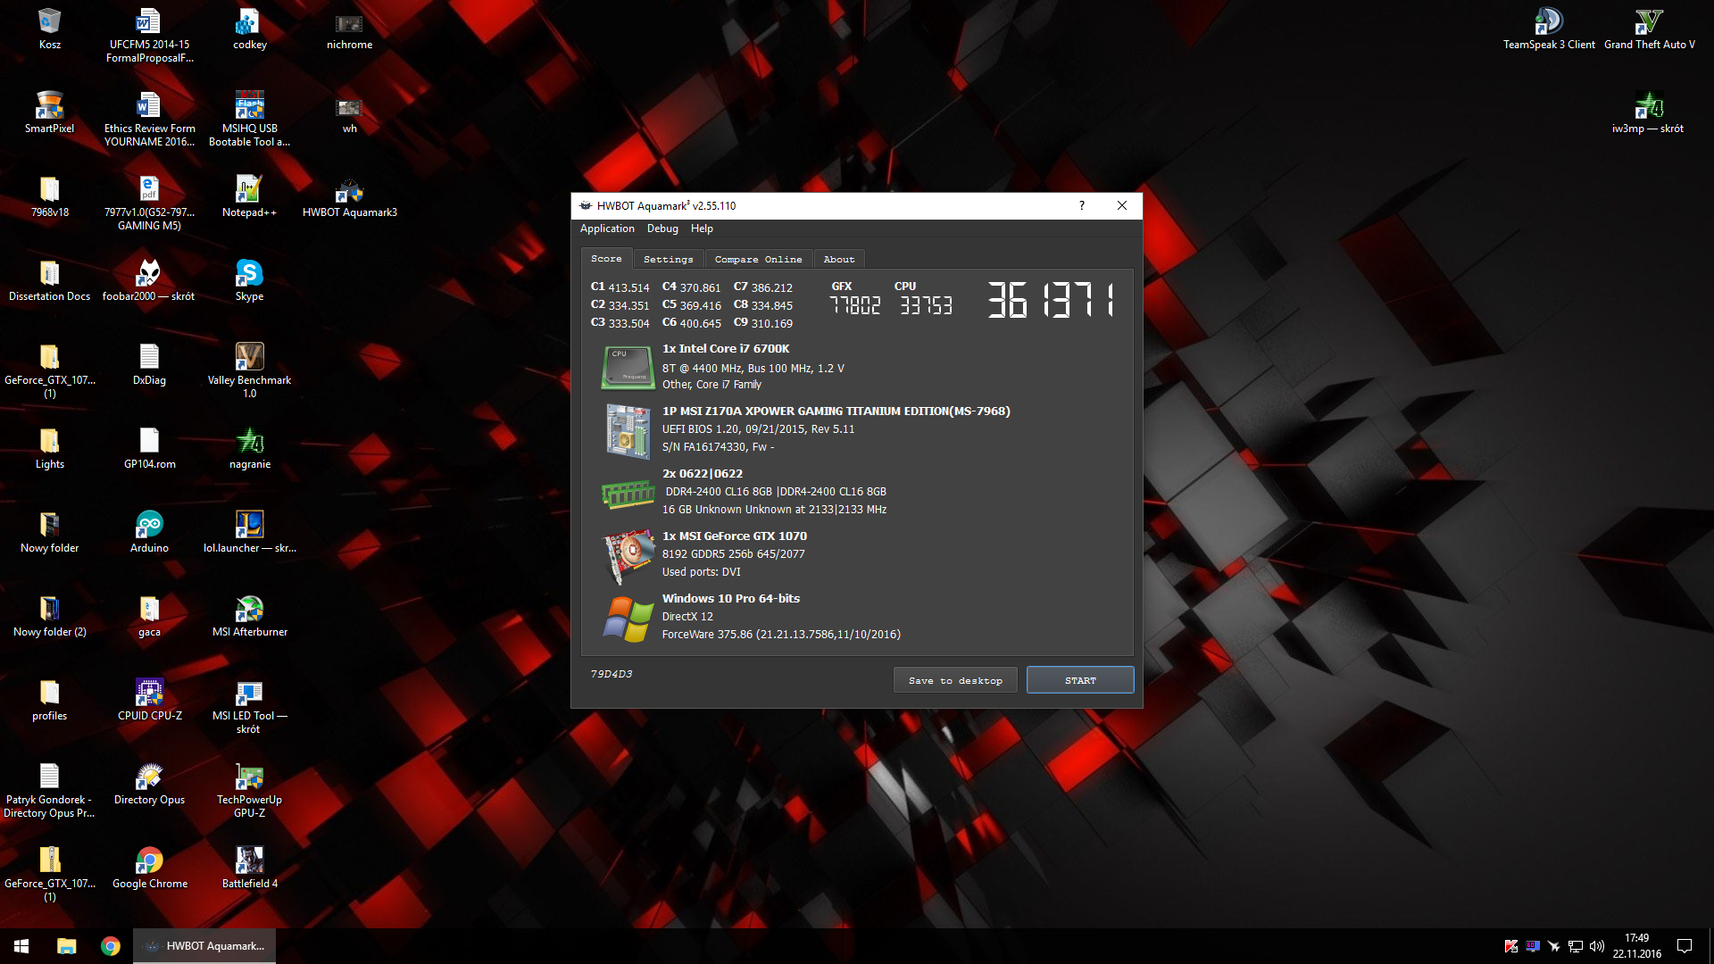This screenshot has width=1714, height=964.
Task: Open File Explorer from the taskbar
Action: (67, 946)
